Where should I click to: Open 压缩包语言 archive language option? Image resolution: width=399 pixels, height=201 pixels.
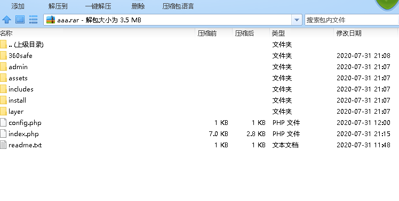[x=178, y=6]
